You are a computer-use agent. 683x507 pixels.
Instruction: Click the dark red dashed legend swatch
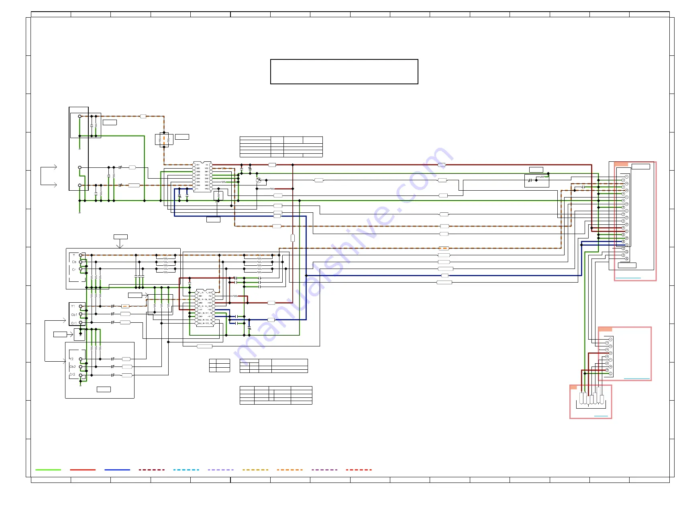click(x=152, y=470)
